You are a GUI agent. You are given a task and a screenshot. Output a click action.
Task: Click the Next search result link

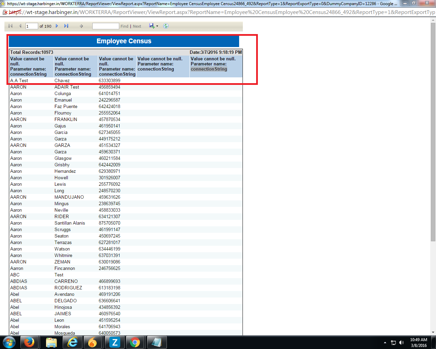point(137,26)
